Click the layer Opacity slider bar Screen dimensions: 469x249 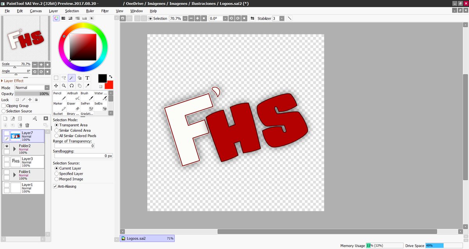[32, 94]
